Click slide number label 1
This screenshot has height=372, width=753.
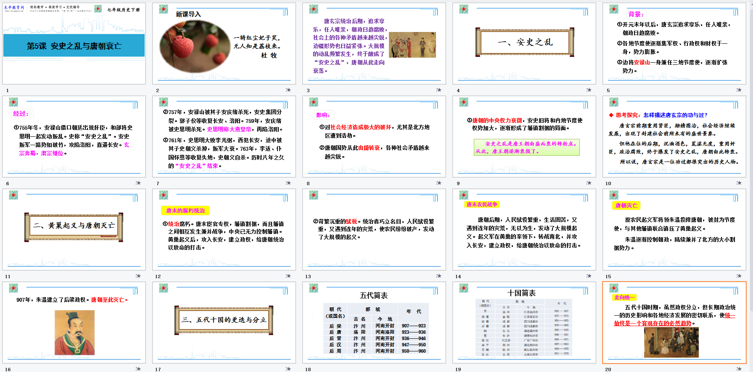[x=7, y=90]
